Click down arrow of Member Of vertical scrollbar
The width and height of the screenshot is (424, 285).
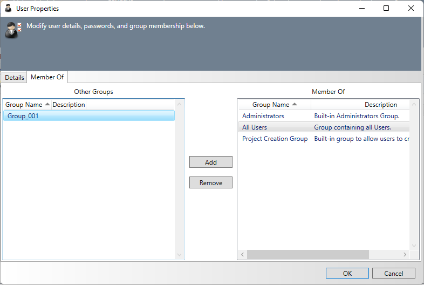tap(414, 245)
